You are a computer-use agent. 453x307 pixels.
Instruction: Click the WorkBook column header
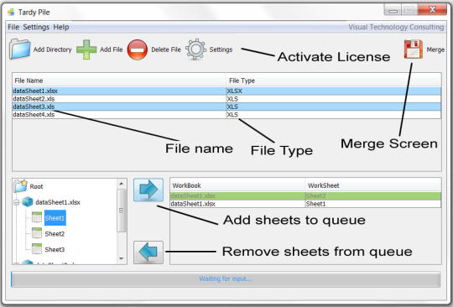tap(237, 185)
